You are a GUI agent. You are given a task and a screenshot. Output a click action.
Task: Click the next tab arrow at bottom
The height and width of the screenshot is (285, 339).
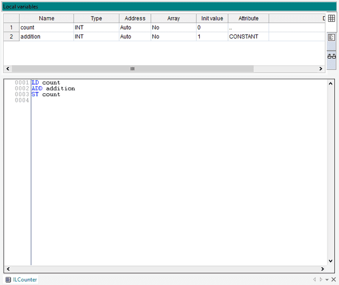[320, 280]
